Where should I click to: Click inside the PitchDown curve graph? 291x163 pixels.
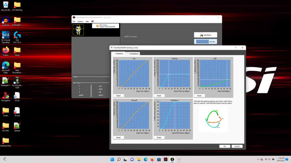tap(175, 115)
